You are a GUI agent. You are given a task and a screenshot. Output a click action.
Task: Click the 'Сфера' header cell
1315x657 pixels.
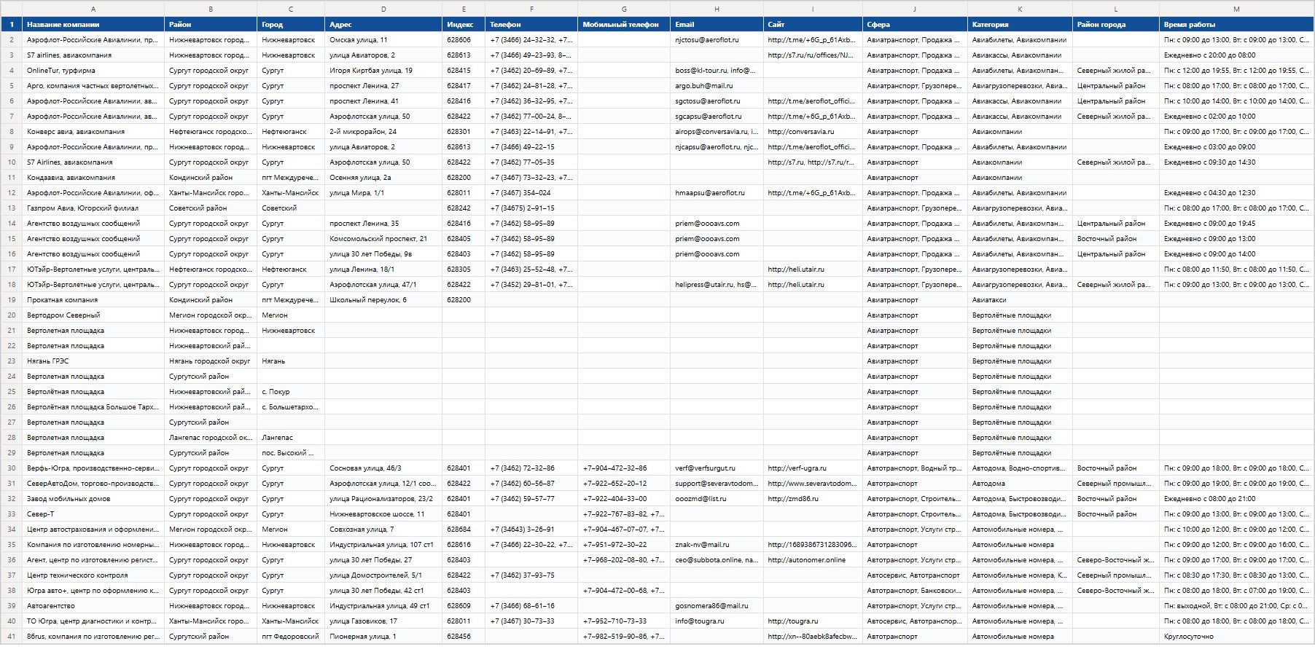point(915,24)
